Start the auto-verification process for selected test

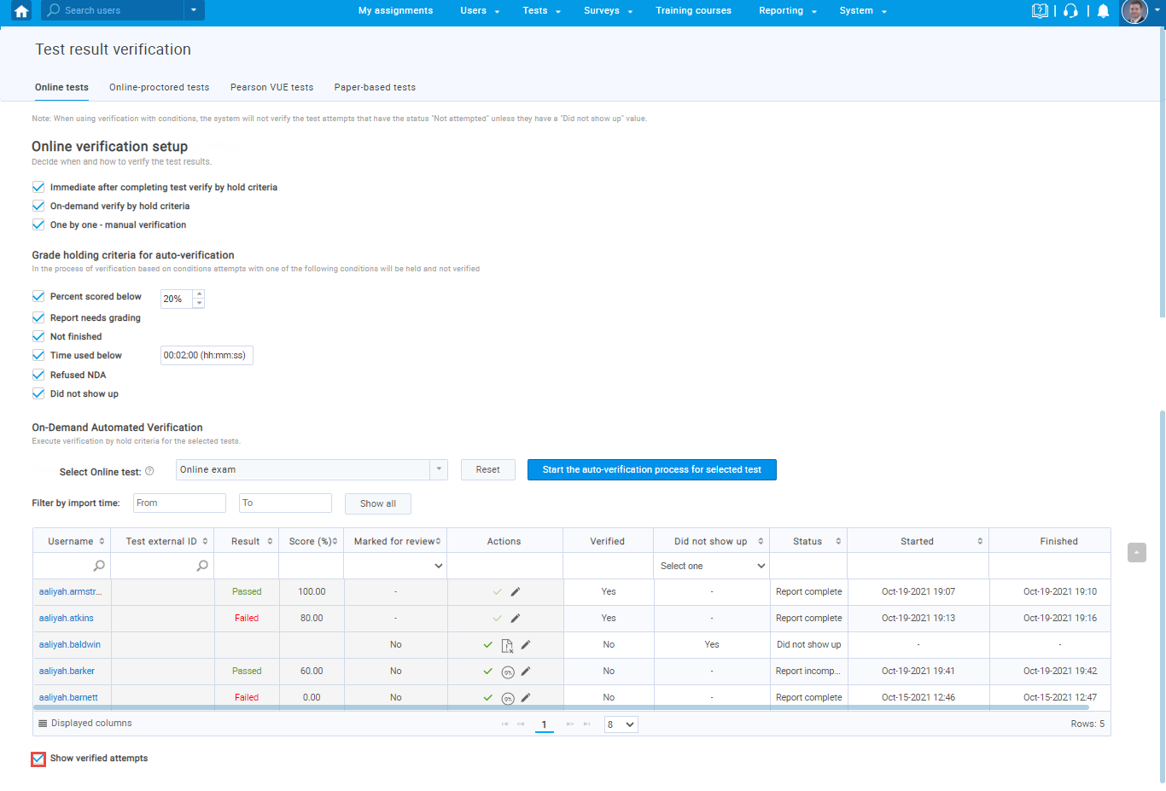pos(651,470)
